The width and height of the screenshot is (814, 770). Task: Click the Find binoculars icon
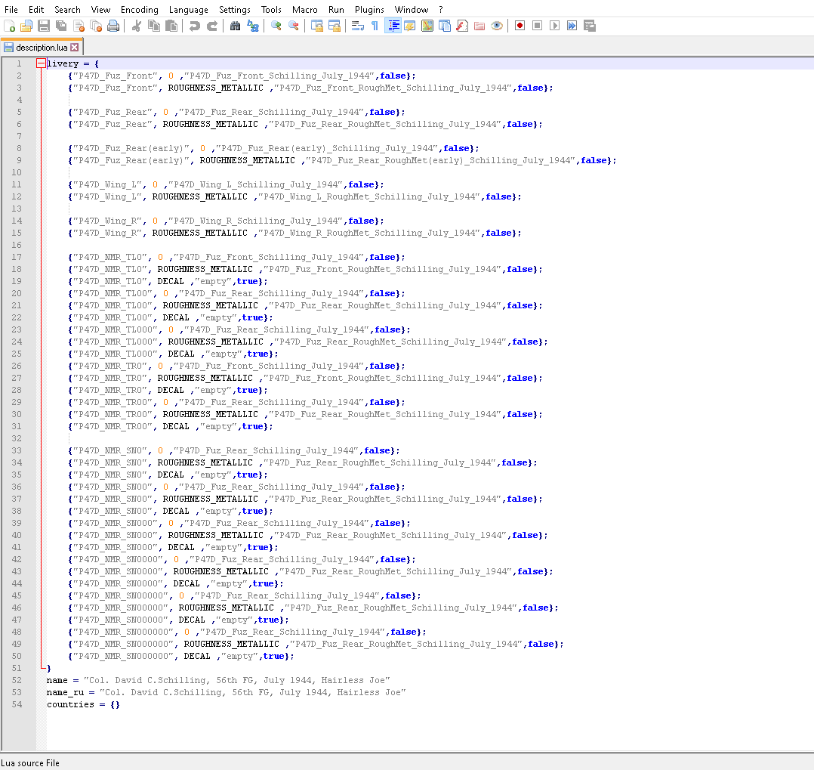tap(235, 26)
